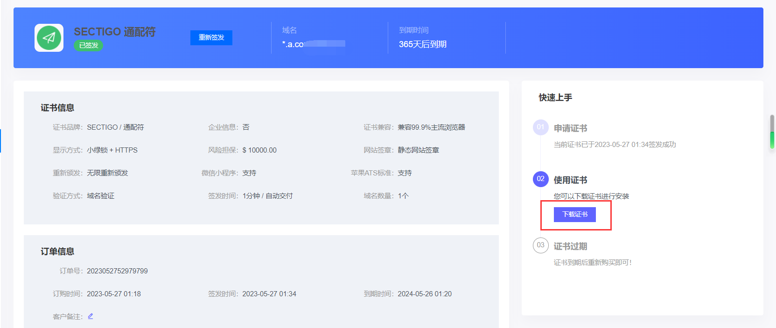
Task: Click the 企业信息 value 否
Action: pyautogui.click(x=246, y=127)
